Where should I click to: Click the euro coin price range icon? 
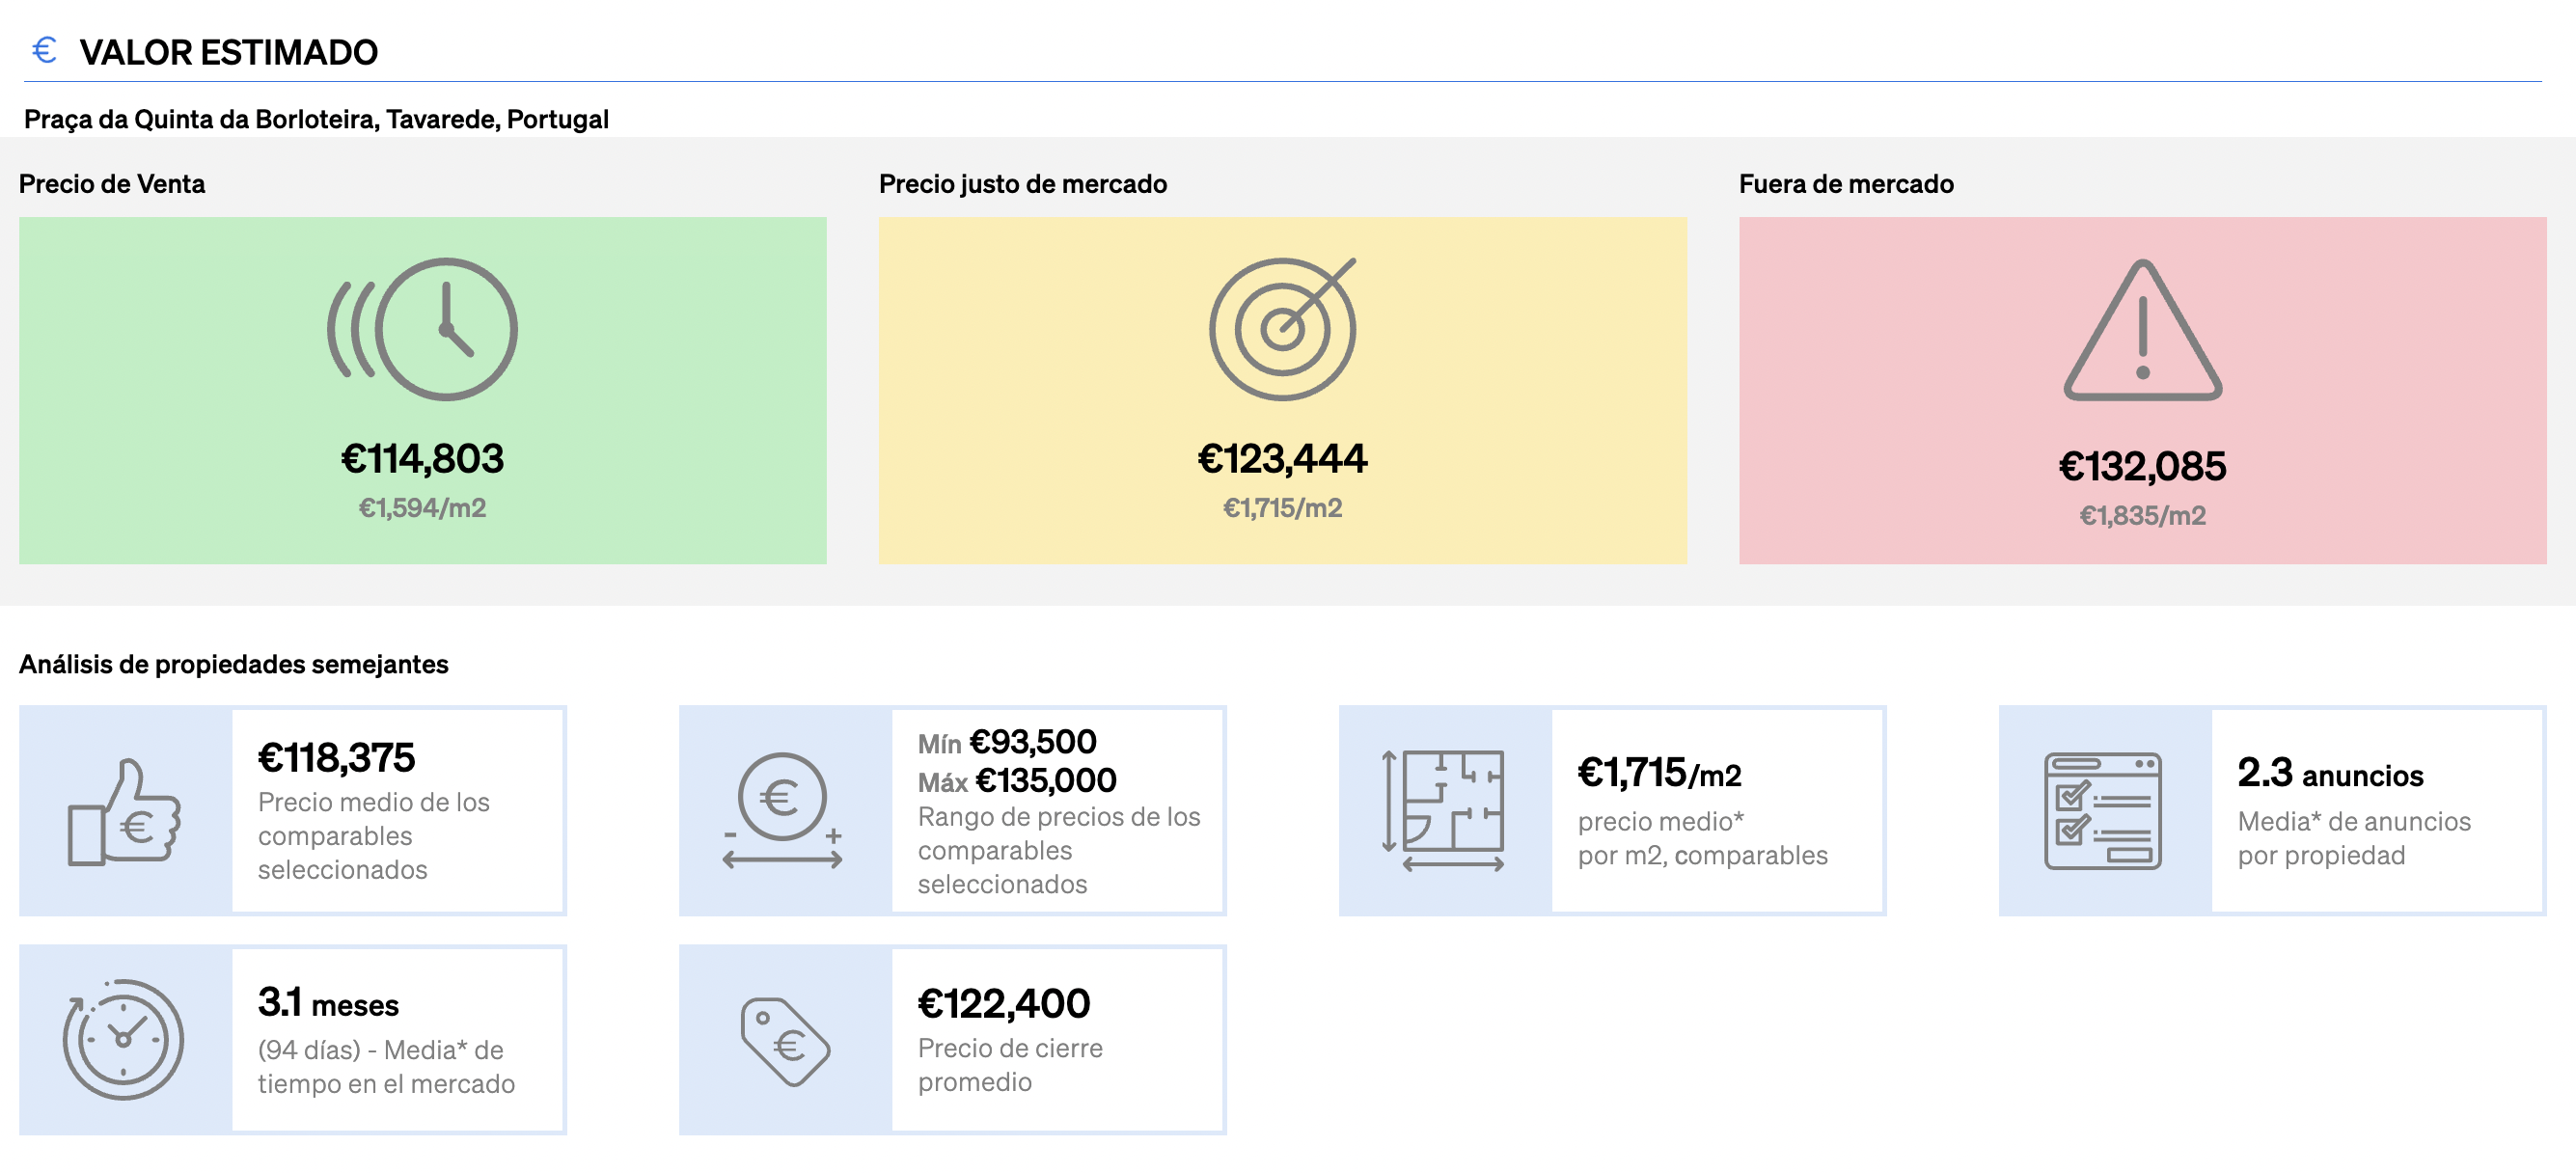[783, 811]
